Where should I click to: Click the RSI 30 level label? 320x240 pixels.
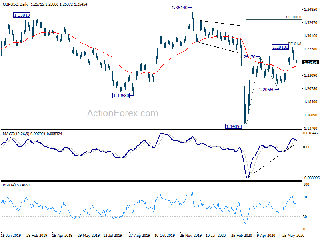(x=305, y=217)
